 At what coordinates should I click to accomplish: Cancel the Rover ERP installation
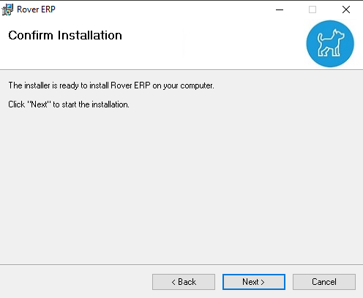(324, 282)
